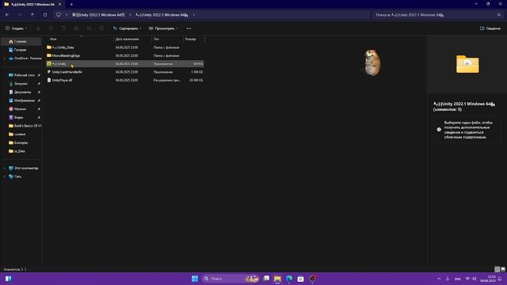507x285 pixels.
Task: Open the Создать (New) dropdown
Action: point(16,28)
